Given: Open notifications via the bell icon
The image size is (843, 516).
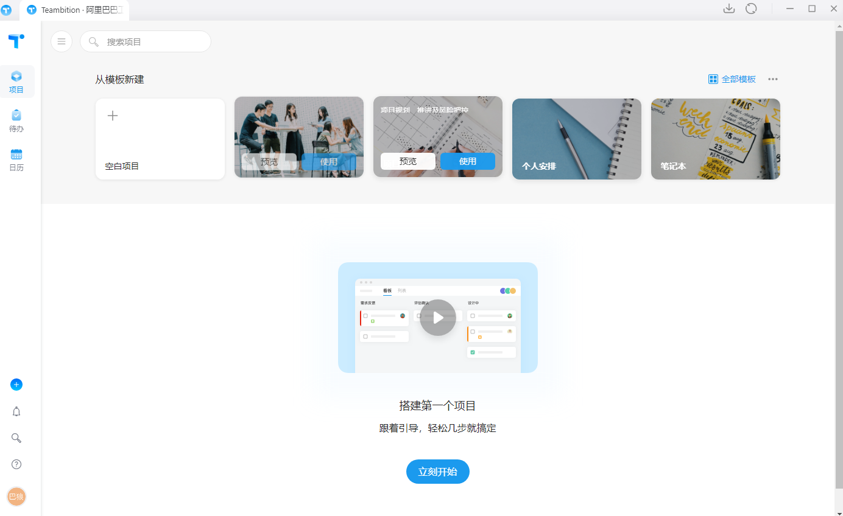Looking at the screenshot, I should click(16, 412).
